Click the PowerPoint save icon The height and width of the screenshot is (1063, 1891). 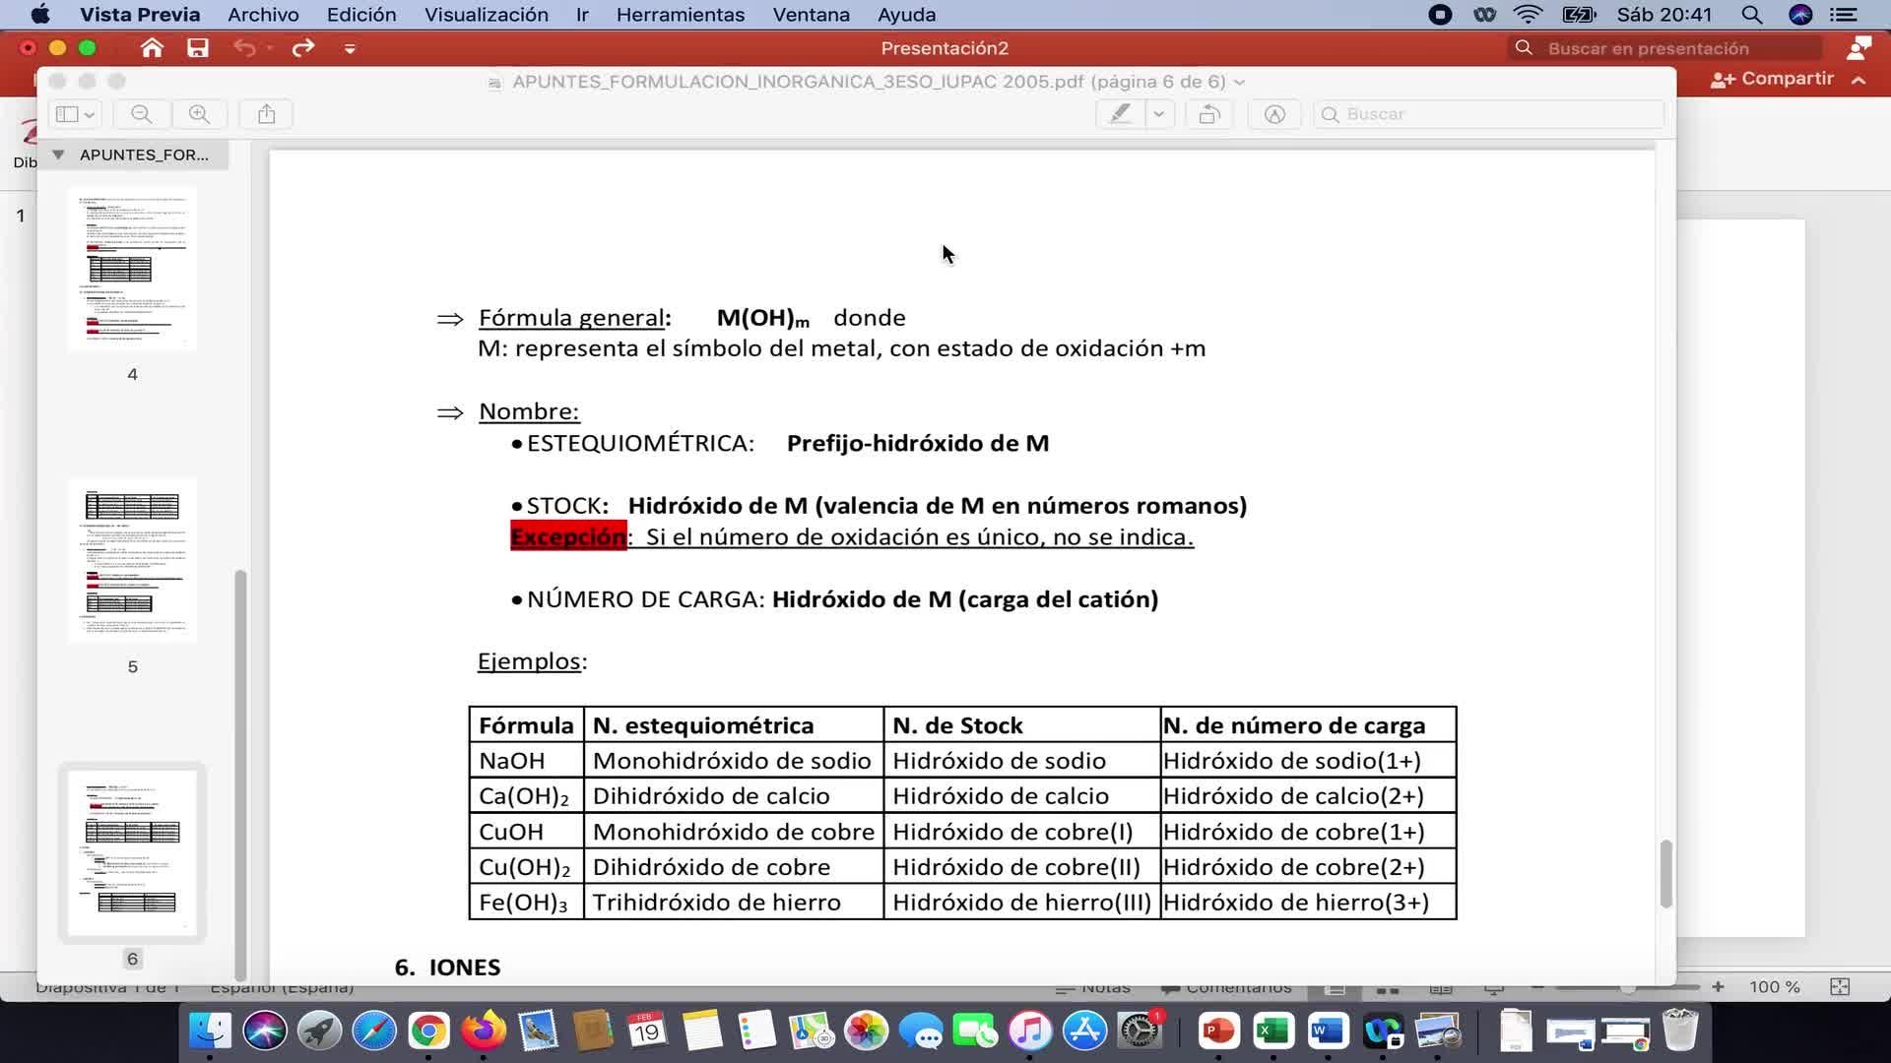pos(198,48)
